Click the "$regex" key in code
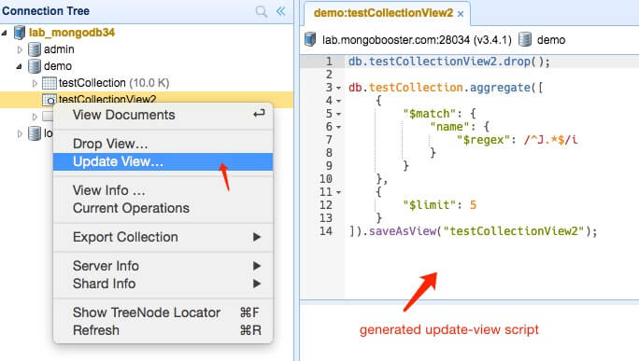The height and width of the screenshot is (361, 639). pos(483,140)
